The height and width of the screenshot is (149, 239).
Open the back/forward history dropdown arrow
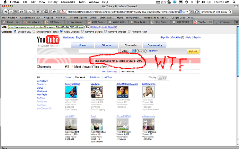click(15, 12)
